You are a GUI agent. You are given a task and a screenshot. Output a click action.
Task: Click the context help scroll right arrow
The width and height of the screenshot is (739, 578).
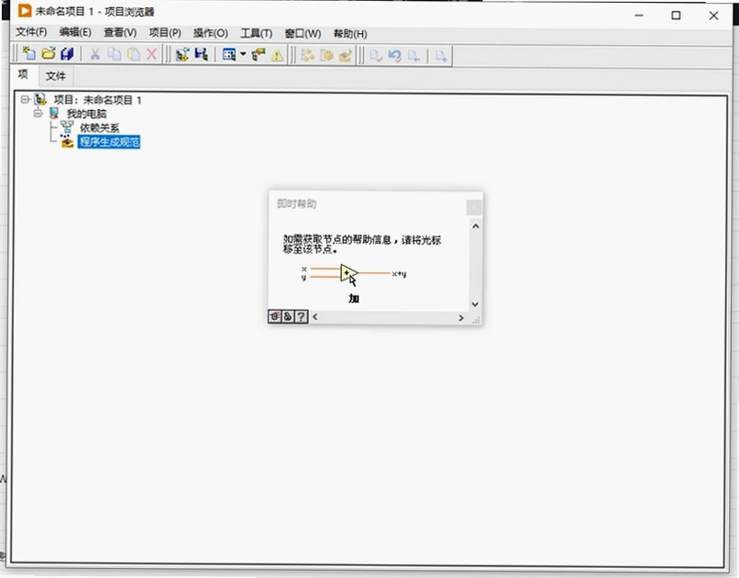461,318
